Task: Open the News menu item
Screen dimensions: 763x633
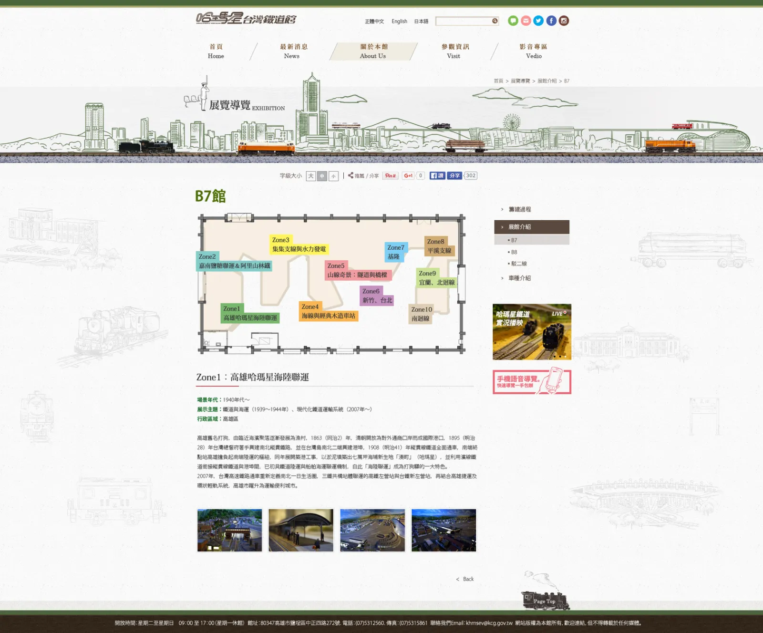Action: click(x=293, y=51)
